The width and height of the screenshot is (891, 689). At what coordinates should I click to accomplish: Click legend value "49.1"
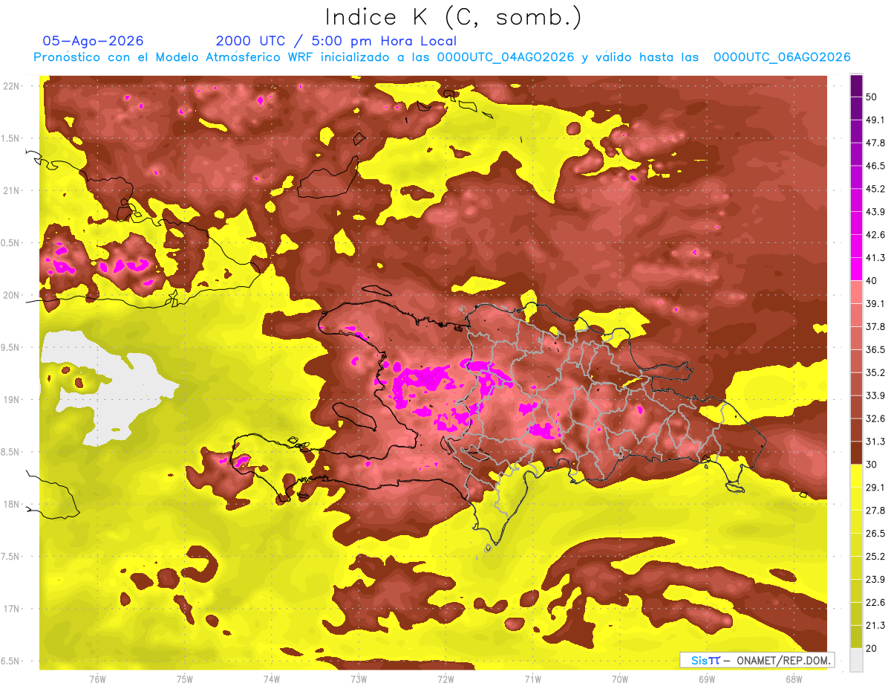875,120
